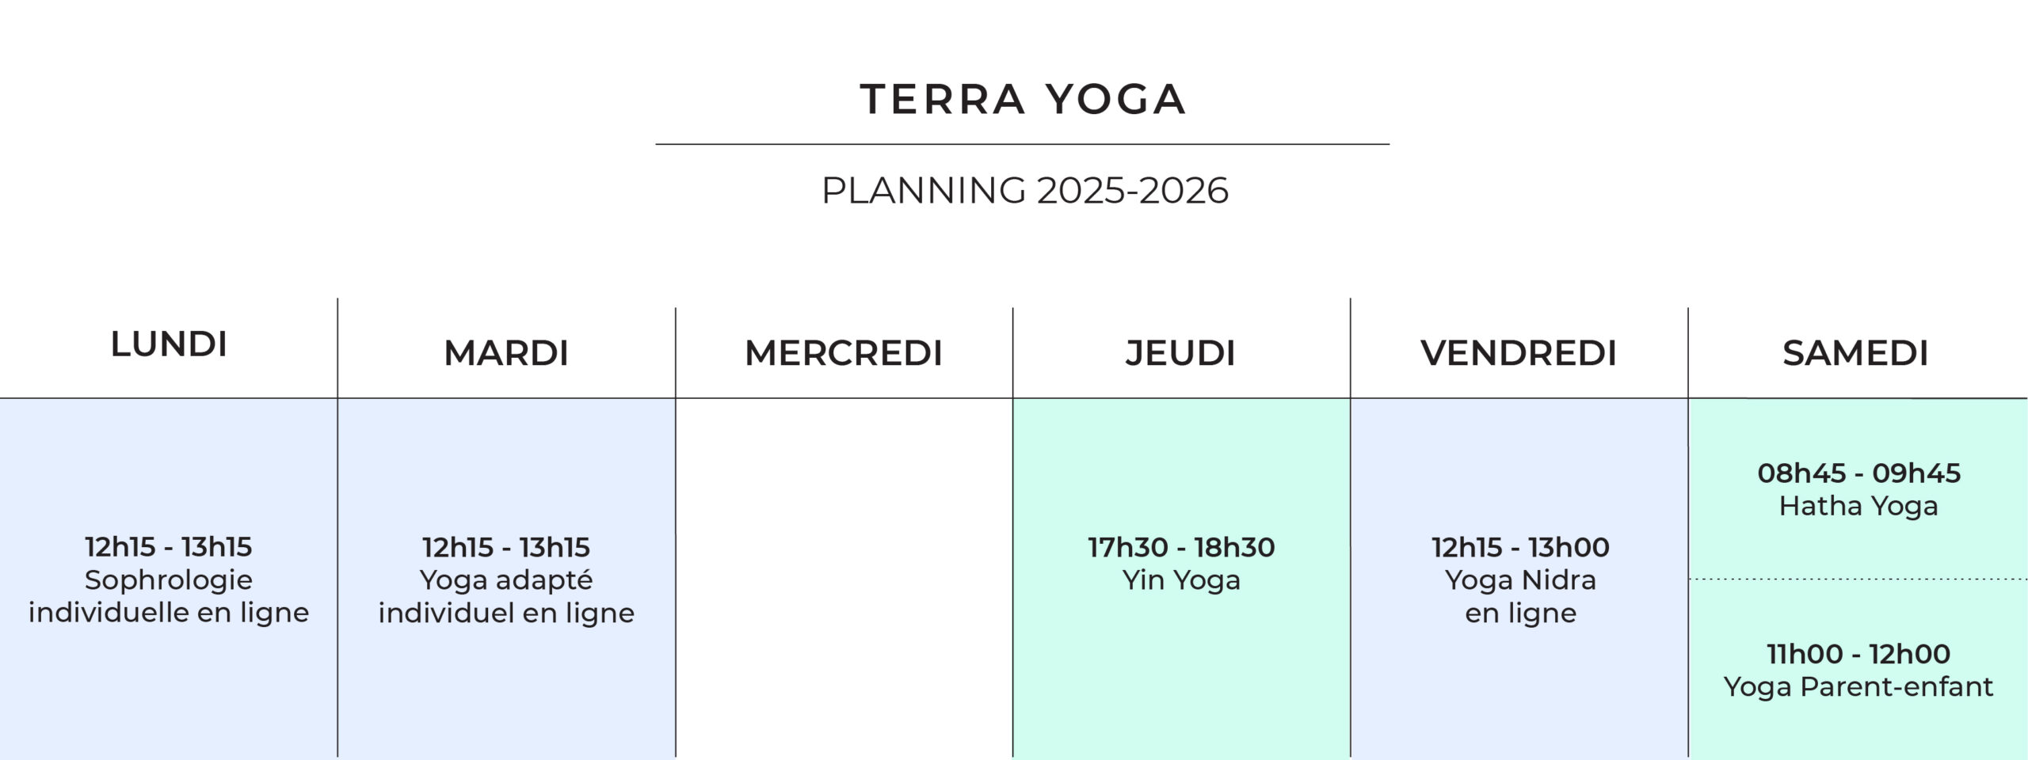Select the MARDI column header

coord(506,353)
